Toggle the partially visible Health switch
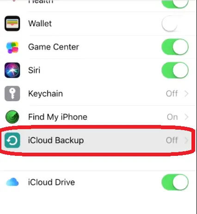This screenshot has width=197, height=214. [x=175, y=3]
